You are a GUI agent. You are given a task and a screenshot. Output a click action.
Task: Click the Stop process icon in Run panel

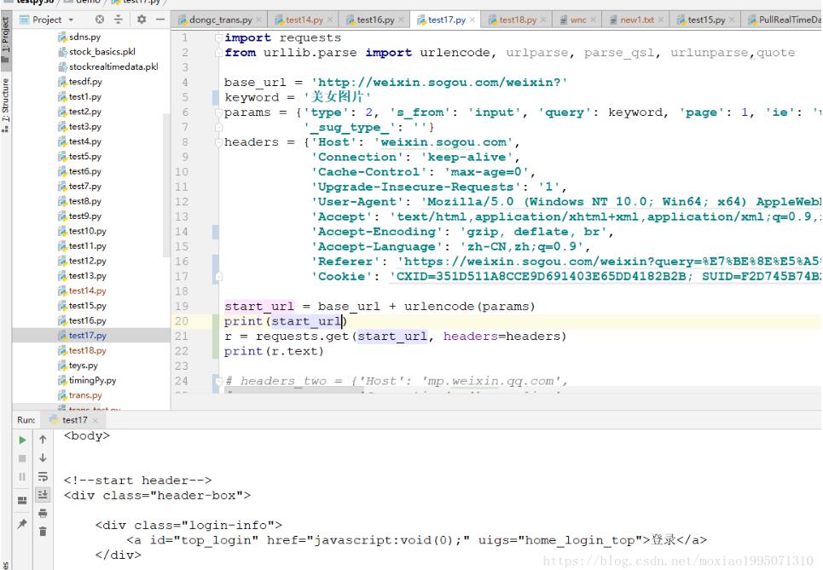pos(22,458)
